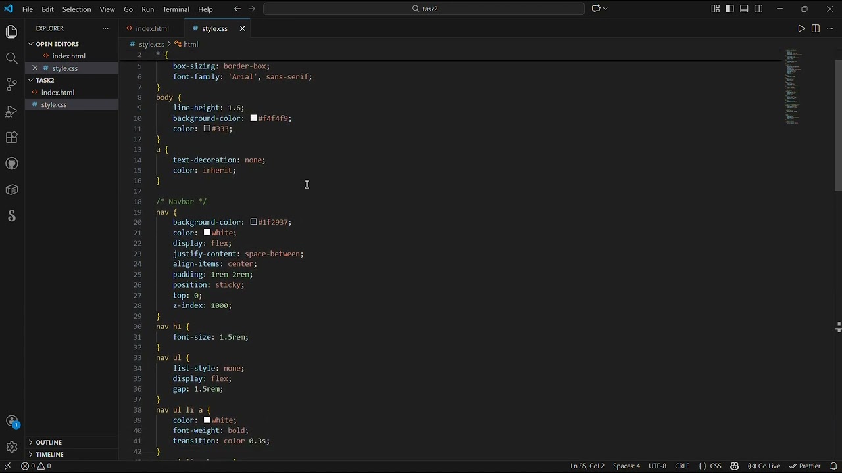
Task: Open the File menu
Action: (28, 9)
